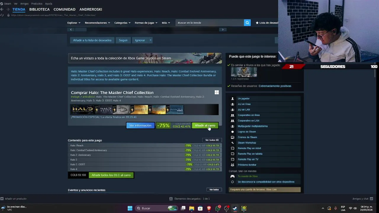Expand the Recomendaciones store menu
This screenshot has width=379, height=213.
(97, 23)
